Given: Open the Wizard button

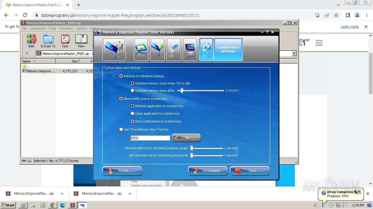Looking at the screenshot, I should click(122, 171).
